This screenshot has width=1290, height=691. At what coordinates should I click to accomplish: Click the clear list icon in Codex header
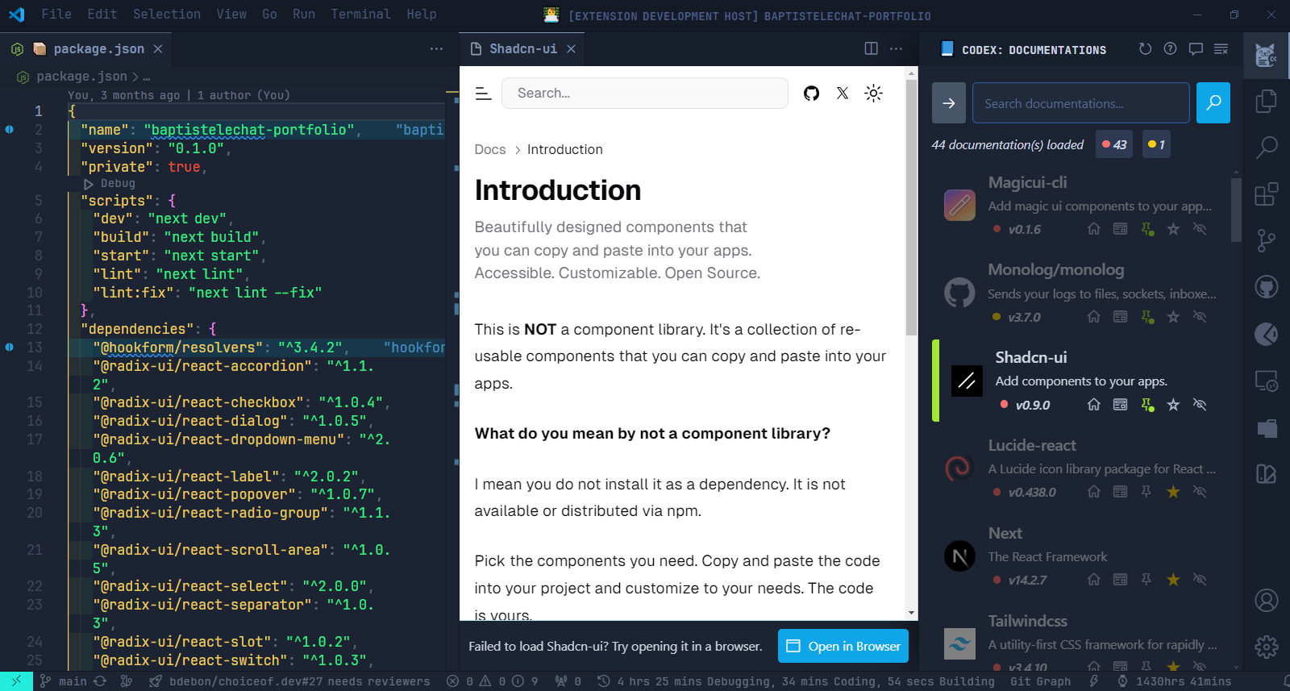tap(1221, 49)
